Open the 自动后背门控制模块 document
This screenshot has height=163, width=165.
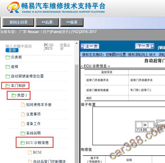coord(49,161)
